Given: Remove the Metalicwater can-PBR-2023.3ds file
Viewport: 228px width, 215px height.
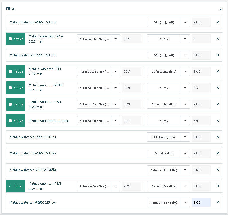Looking at the screenshot, I should coord(217,137).
